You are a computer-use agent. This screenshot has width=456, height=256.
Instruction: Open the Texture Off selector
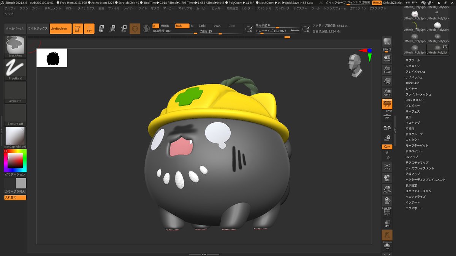point(15,115)
